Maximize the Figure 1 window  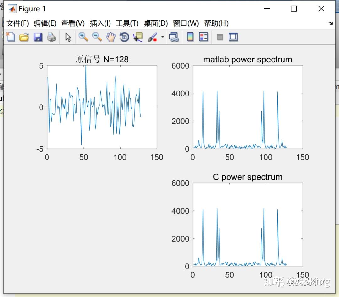pos(293,9)
